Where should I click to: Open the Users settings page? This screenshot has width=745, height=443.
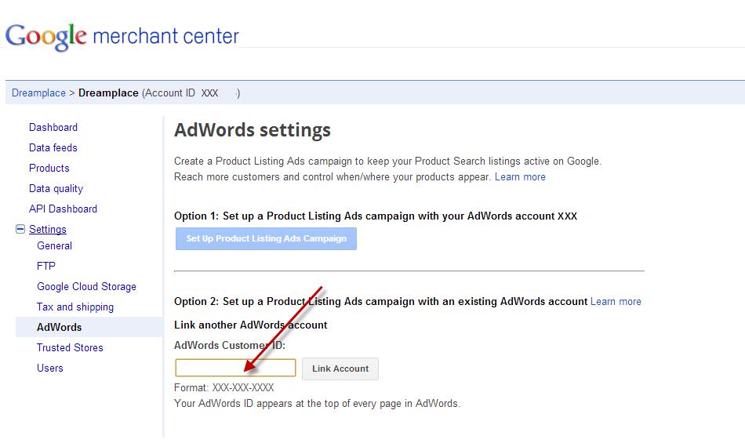(50, 368)
